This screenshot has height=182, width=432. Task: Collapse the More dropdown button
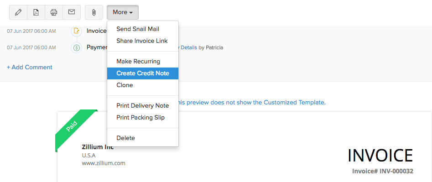[123, 12]
